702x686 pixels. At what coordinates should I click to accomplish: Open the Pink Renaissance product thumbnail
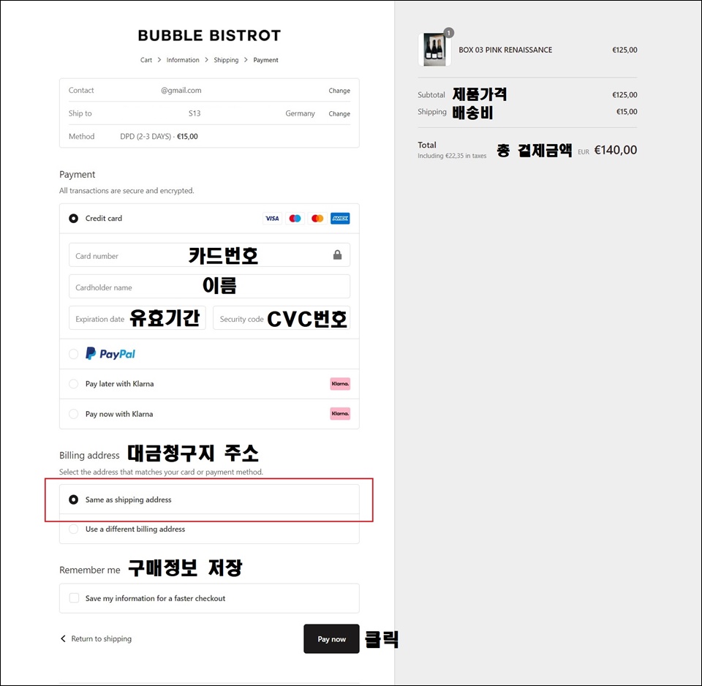click(x=434, y=50)
